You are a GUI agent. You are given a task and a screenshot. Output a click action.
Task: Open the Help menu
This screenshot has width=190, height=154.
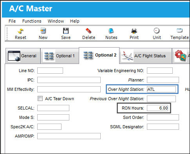pos(74,21)
